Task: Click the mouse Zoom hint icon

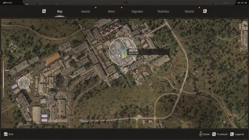Action: (201, 134)
